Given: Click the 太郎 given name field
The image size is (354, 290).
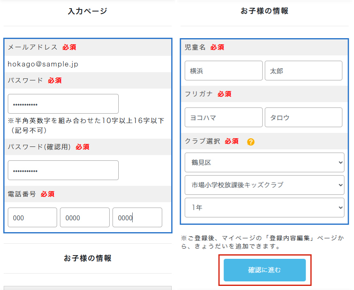Looking at the screenshot, I should 303,71.
